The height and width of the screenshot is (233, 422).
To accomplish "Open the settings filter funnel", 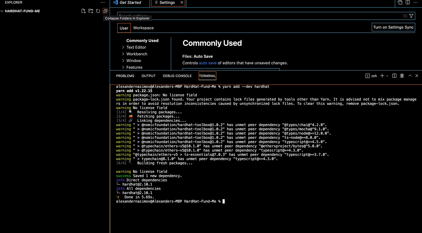I will point(411,16).
